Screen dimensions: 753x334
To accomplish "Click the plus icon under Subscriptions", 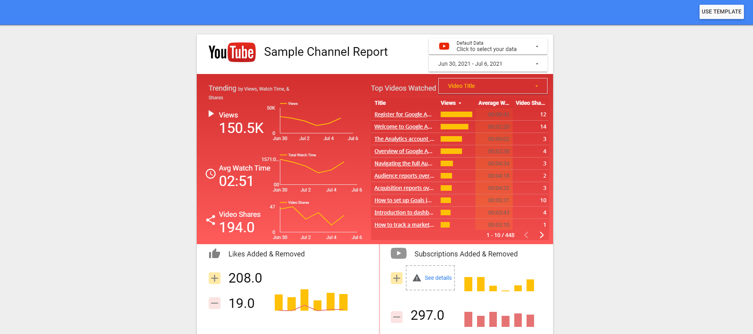I will pyautogui.click(x=397, y=278).
